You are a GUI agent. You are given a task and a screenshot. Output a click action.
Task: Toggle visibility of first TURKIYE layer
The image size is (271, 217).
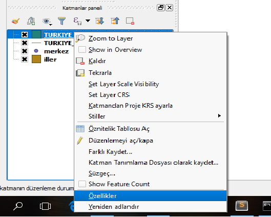[25, 34]
